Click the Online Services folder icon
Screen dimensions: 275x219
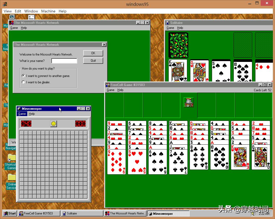(x=12, y=177)
